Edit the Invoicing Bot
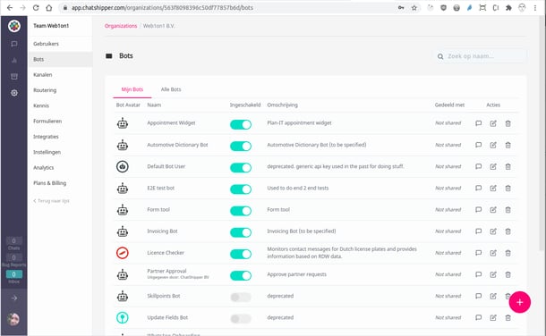Screen dimensions: 546x336 (x=493, y=231)
